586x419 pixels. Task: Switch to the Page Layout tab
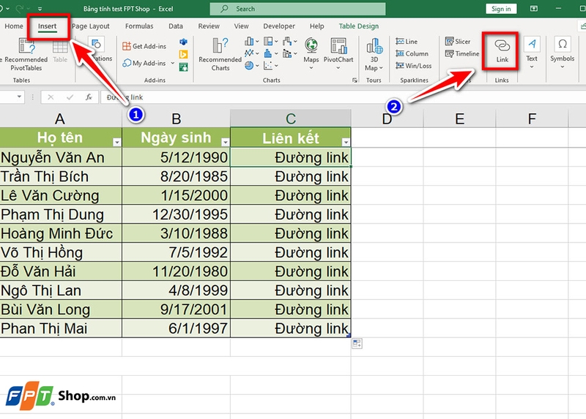(90, 26)
